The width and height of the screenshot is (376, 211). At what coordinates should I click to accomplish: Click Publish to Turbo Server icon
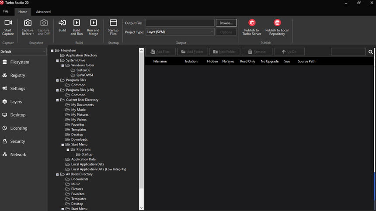point(252,23)
